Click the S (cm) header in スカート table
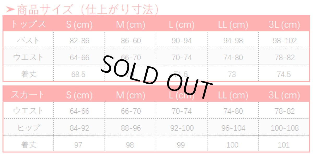 point(79,95)
